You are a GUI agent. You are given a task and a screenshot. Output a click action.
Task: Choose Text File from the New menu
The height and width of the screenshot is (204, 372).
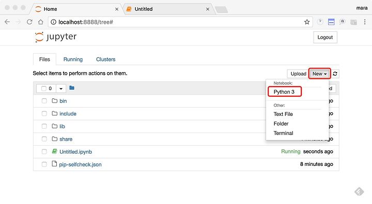(283, 114)
